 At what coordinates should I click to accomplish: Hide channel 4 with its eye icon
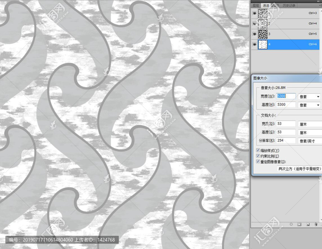click(255, 45)
